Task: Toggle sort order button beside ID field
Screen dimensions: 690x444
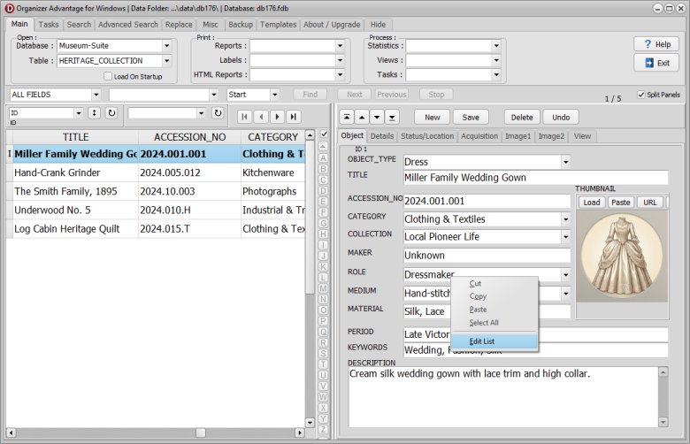Action: (x=94, y=113)
